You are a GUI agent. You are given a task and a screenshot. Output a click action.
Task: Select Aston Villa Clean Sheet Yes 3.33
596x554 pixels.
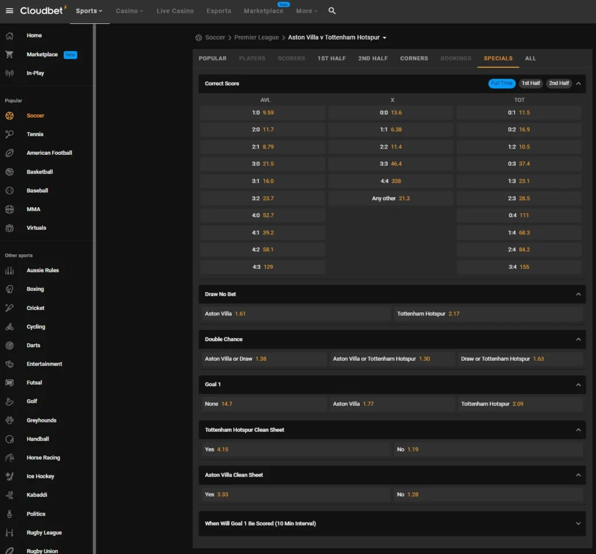click(x=295, y=494)
